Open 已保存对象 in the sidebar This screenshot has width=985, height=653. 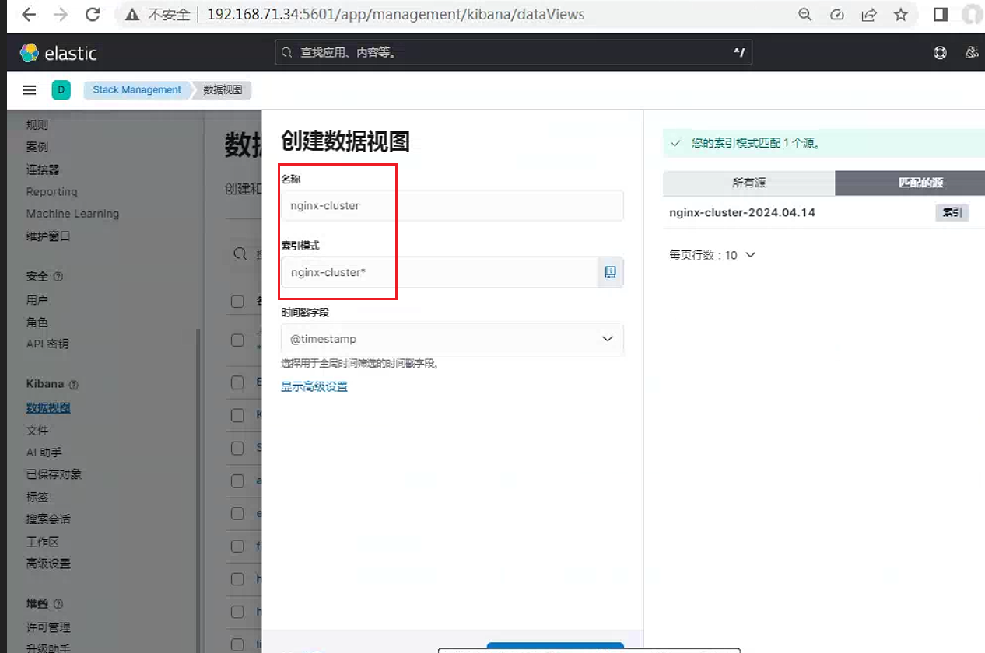point(54,474)
